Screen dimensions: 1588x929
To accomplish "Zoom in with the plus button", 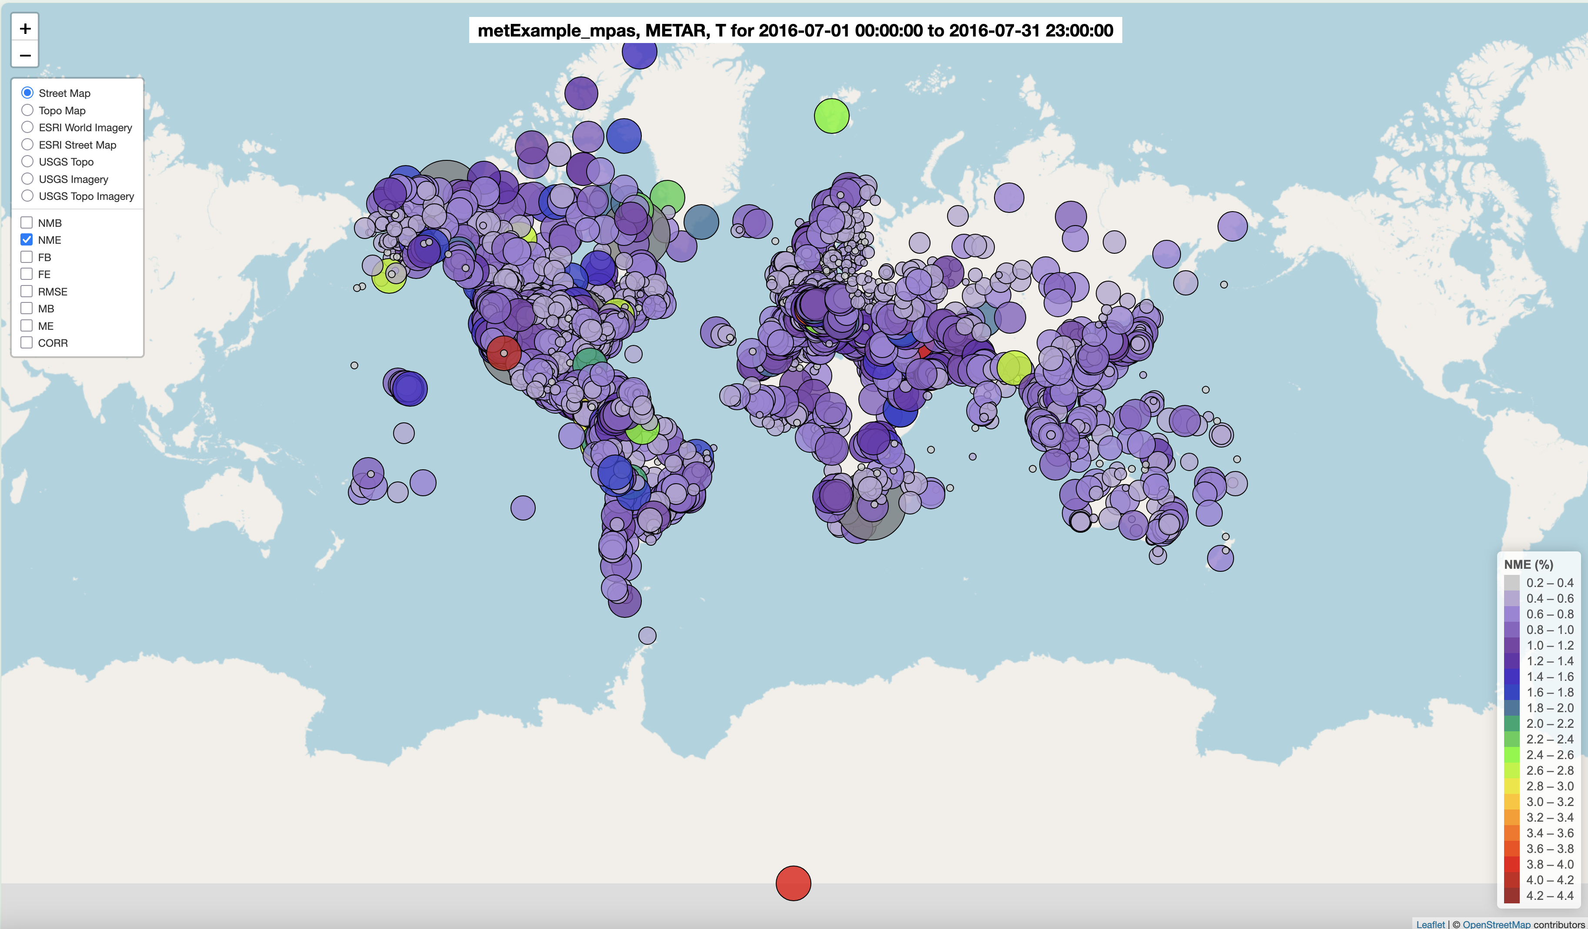I will (25, 28).
